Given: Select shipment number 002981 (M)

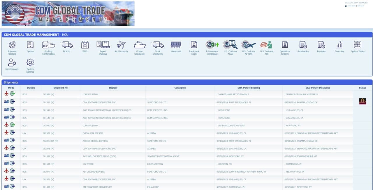Looking at the screenshot, I should click(48, 94).
